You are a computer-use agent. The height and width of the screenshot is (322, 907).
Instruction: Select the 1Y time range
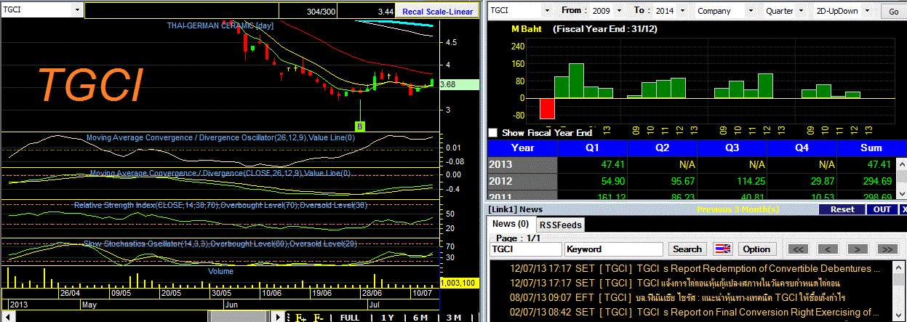[388, 318]
